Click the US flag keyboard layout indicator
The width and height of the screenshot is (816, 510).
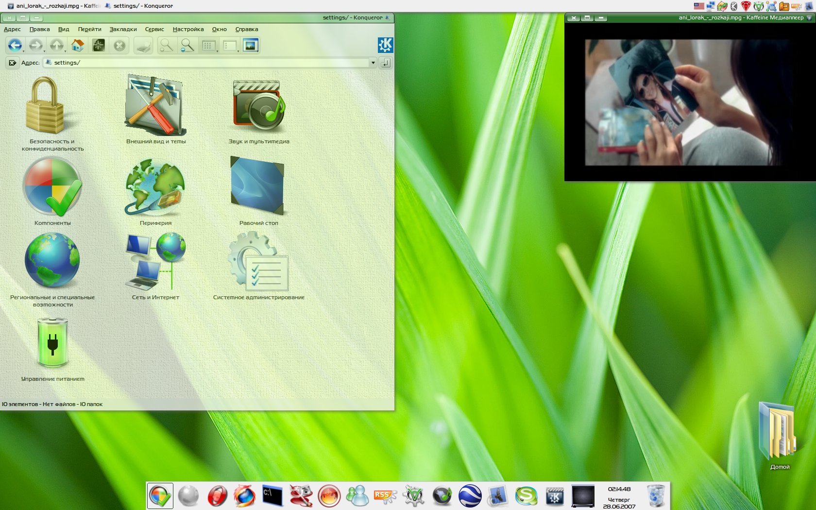click(698, 6)
